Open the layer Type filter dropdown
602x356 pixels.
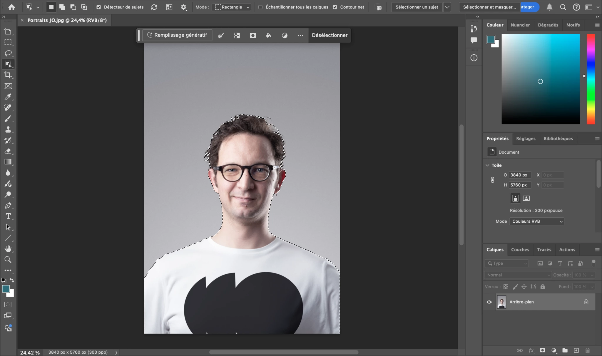tap(506, 263)
